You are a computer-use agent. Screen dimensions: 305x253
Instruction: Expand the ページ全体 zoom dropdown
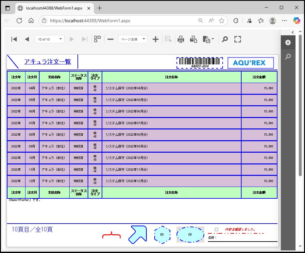tap(133, 39)
